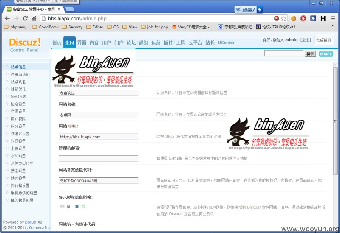340x233 pixels.
Task: Switch to the UCenter tab
Action: pos(226,42)
